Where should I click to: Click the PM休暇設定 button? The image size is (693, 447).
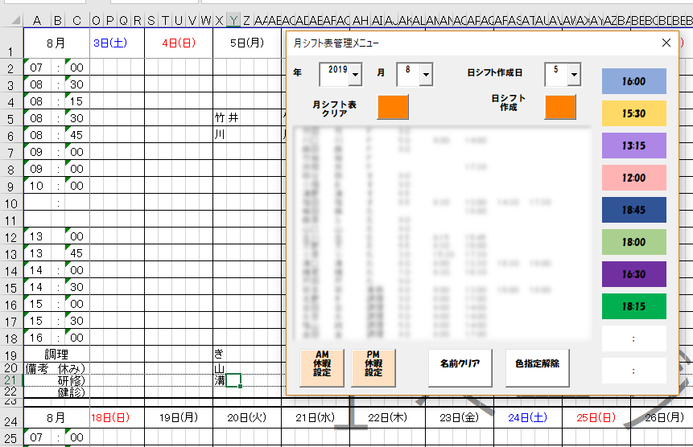click(x=373, y=367)
